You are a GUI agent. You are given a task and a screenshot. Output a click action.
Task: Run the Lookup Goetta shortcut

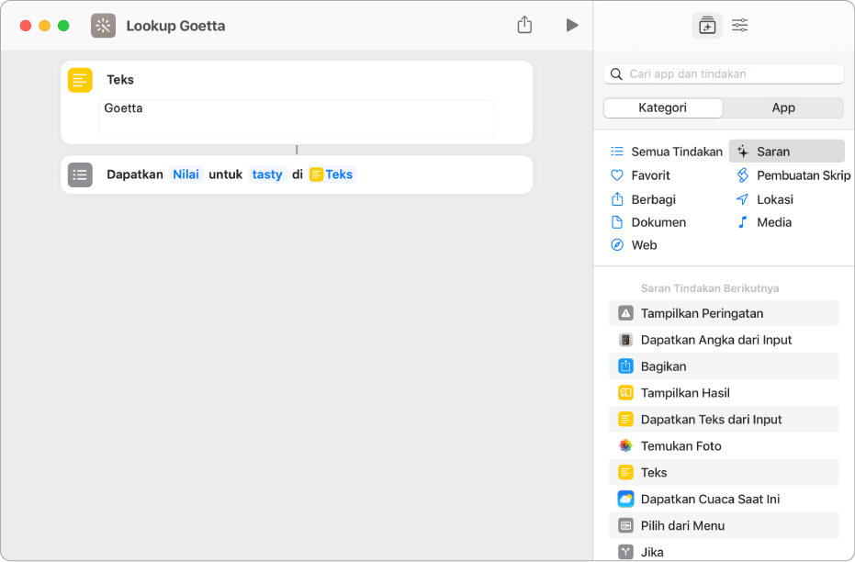tap(572, 26)
